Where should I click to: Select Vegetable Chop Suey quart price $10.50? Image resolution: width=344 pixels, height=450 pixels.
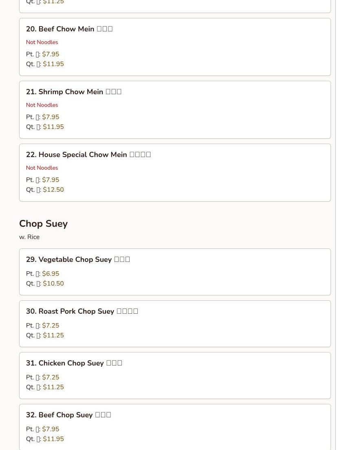coord(53,284)
